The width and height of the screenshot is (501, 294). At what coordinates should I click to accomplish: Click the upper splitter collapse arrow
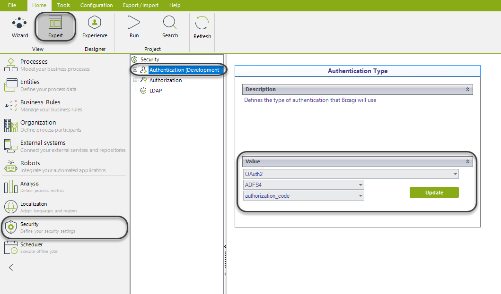coord(225,246)
